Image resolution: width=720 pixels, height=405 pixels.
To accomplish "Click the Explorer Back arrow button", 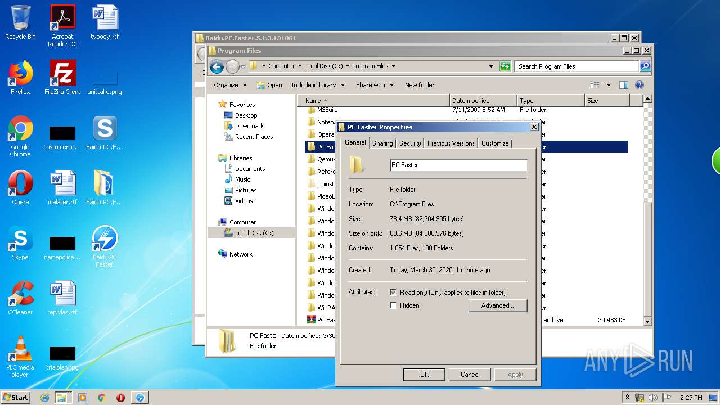I will (x=217, y=67).
